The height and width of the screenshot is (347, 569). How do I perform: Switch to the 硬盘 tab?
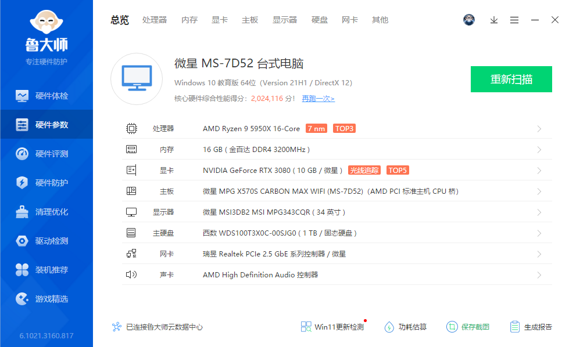(x=319, y=20)
